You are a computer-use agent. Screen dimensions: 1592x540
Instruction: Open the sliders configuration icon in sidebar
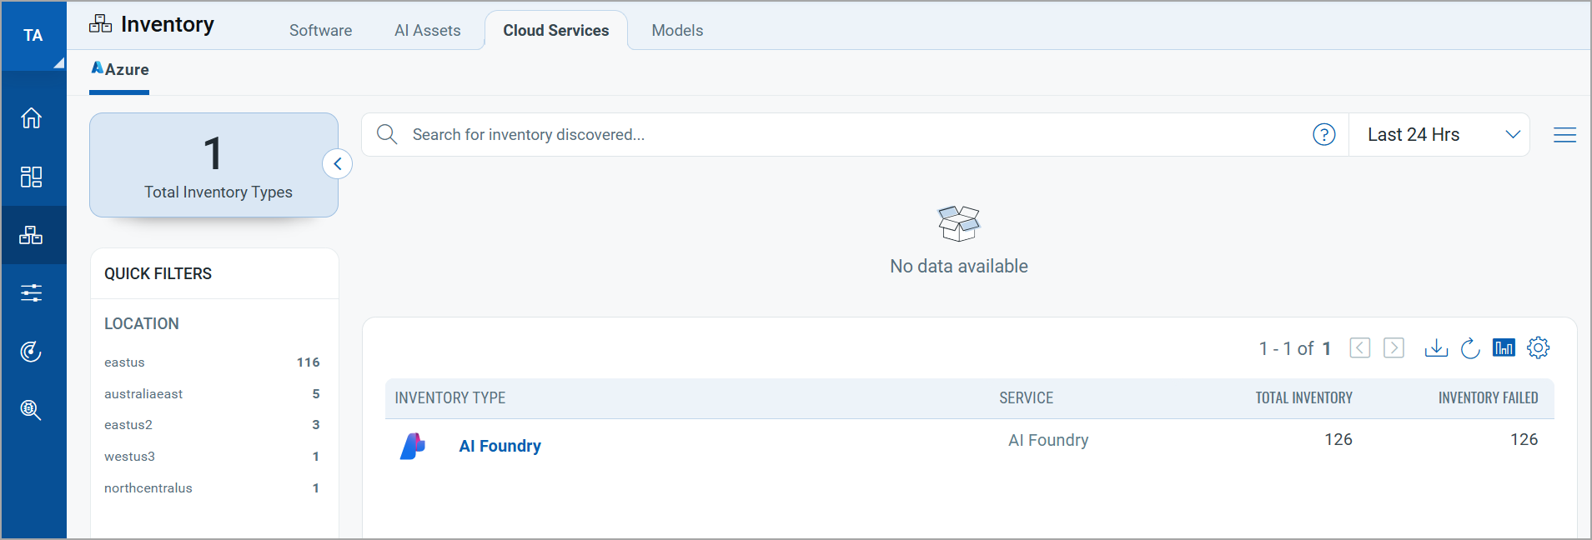[x=32, y=293]
